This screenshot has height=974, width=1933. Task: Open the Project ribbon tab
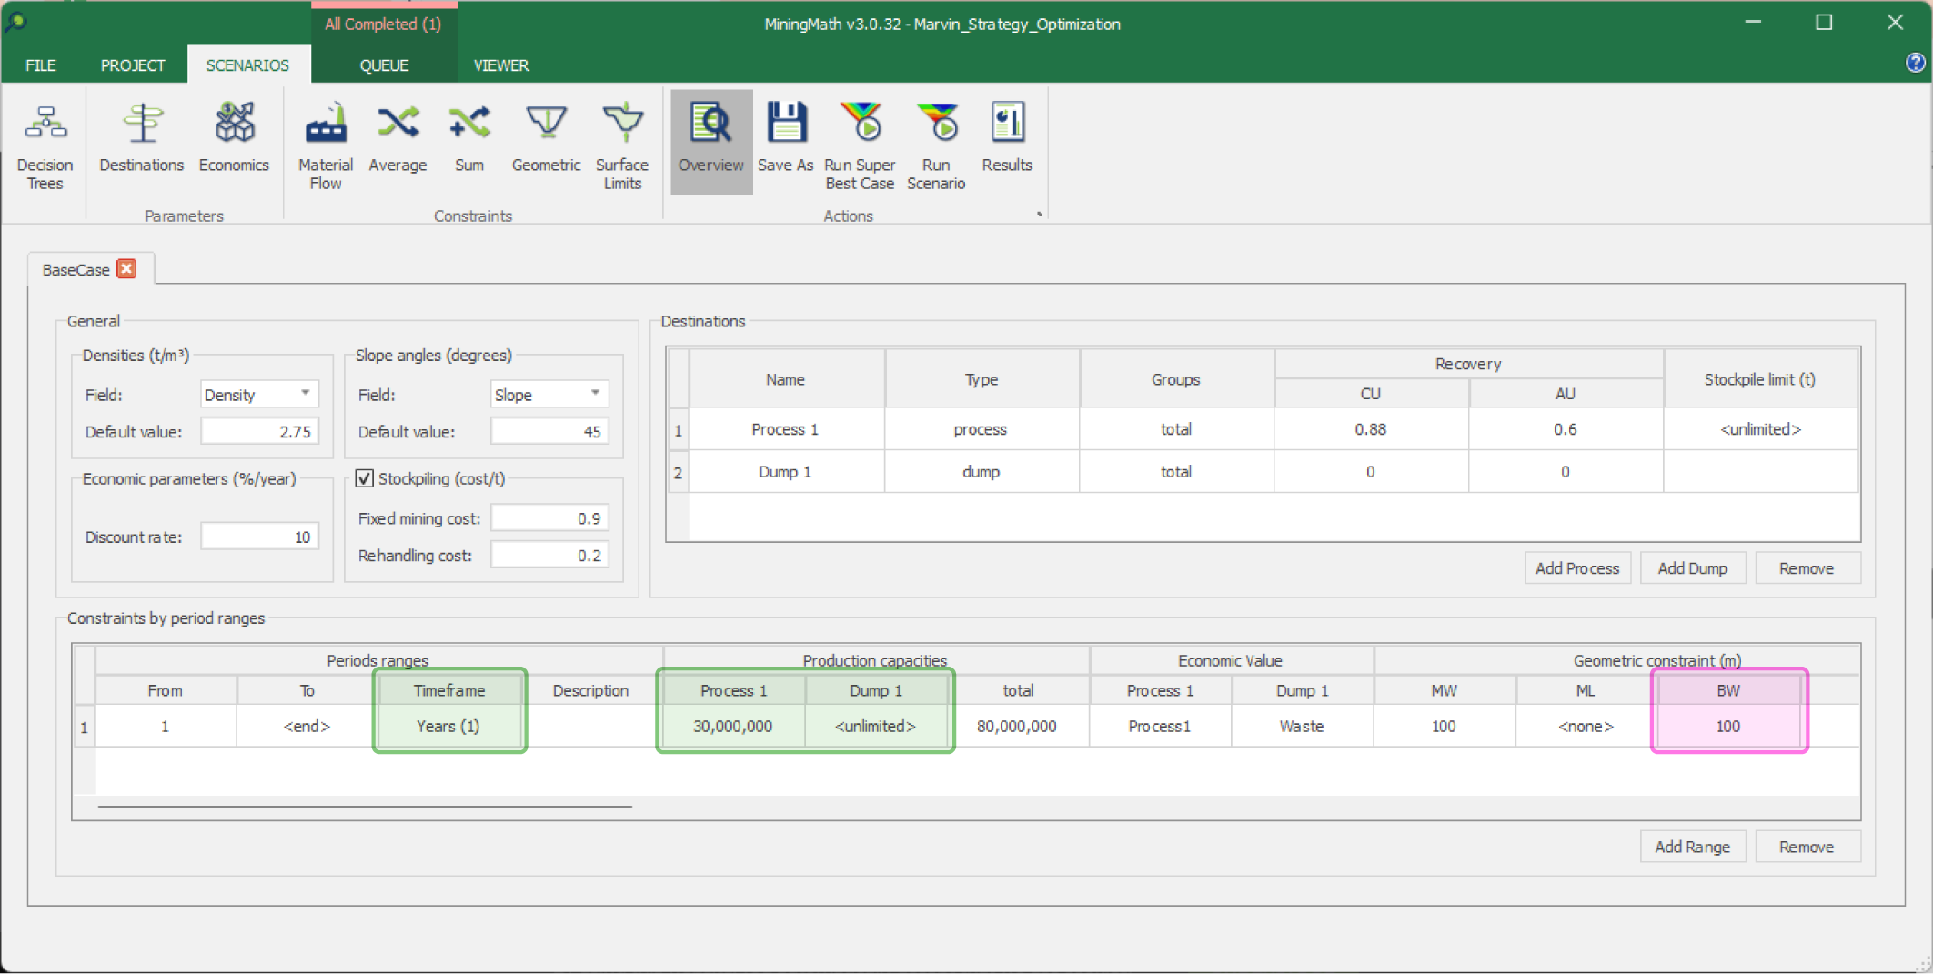point(133,65)
